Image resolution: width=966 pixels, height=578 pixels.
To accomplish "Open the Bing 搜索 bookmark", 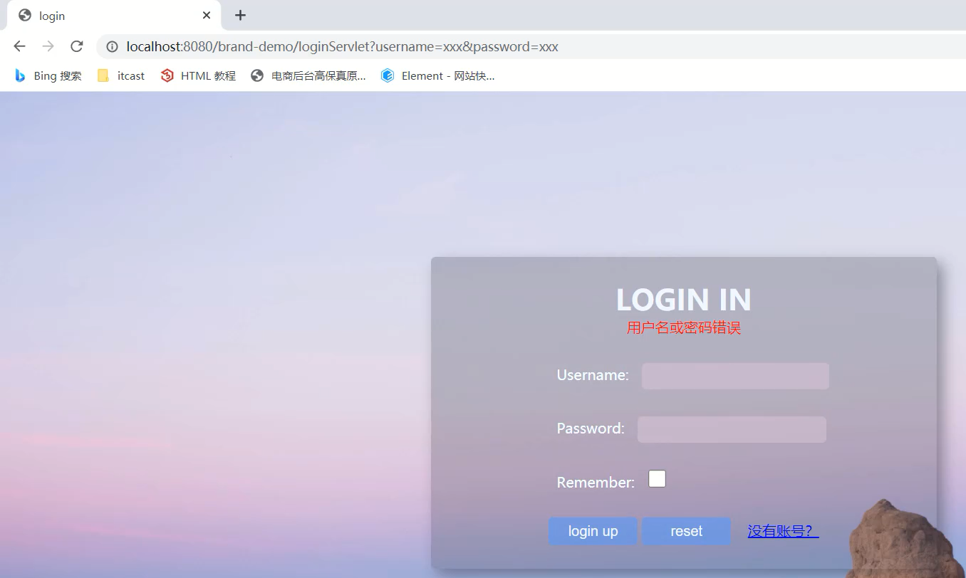I will 48,75.
